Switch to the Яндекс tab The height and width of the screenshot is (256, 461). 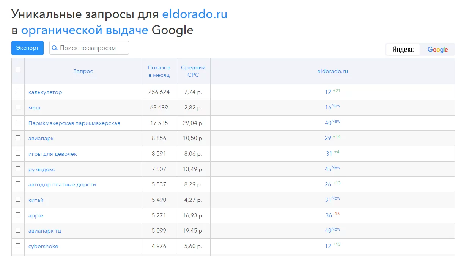(403, 50)
